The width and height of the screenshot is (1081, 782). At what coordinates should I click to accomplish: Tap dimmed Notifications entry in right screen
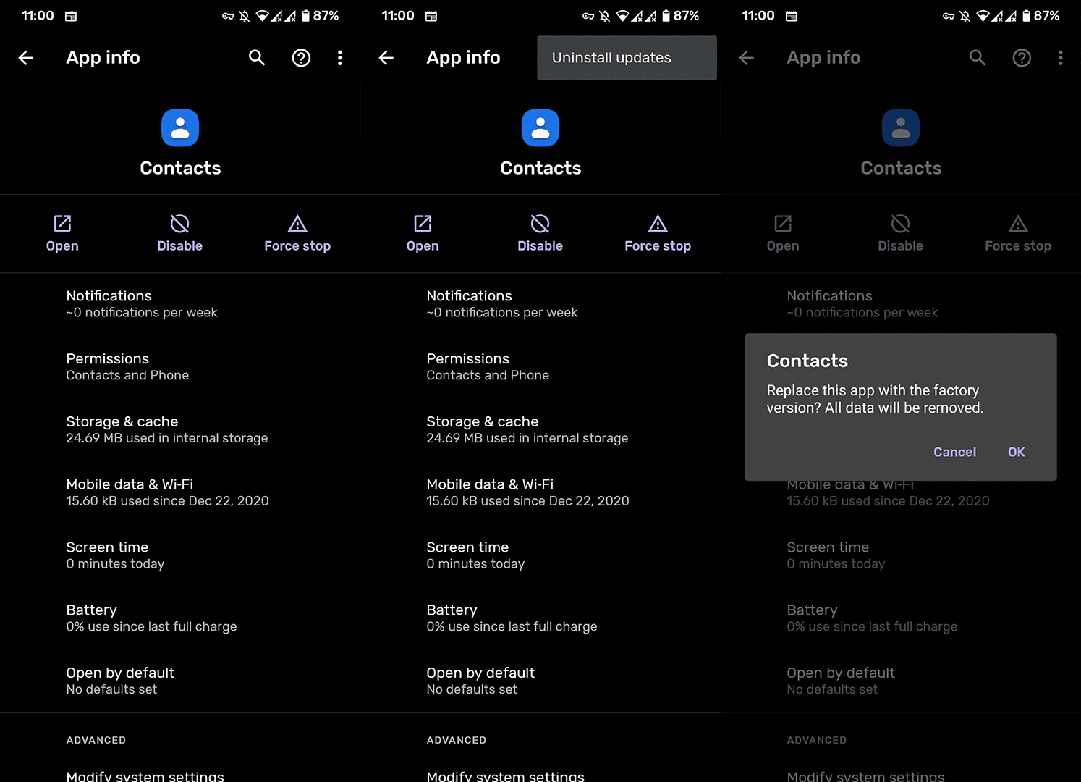(x=901, y=304)
